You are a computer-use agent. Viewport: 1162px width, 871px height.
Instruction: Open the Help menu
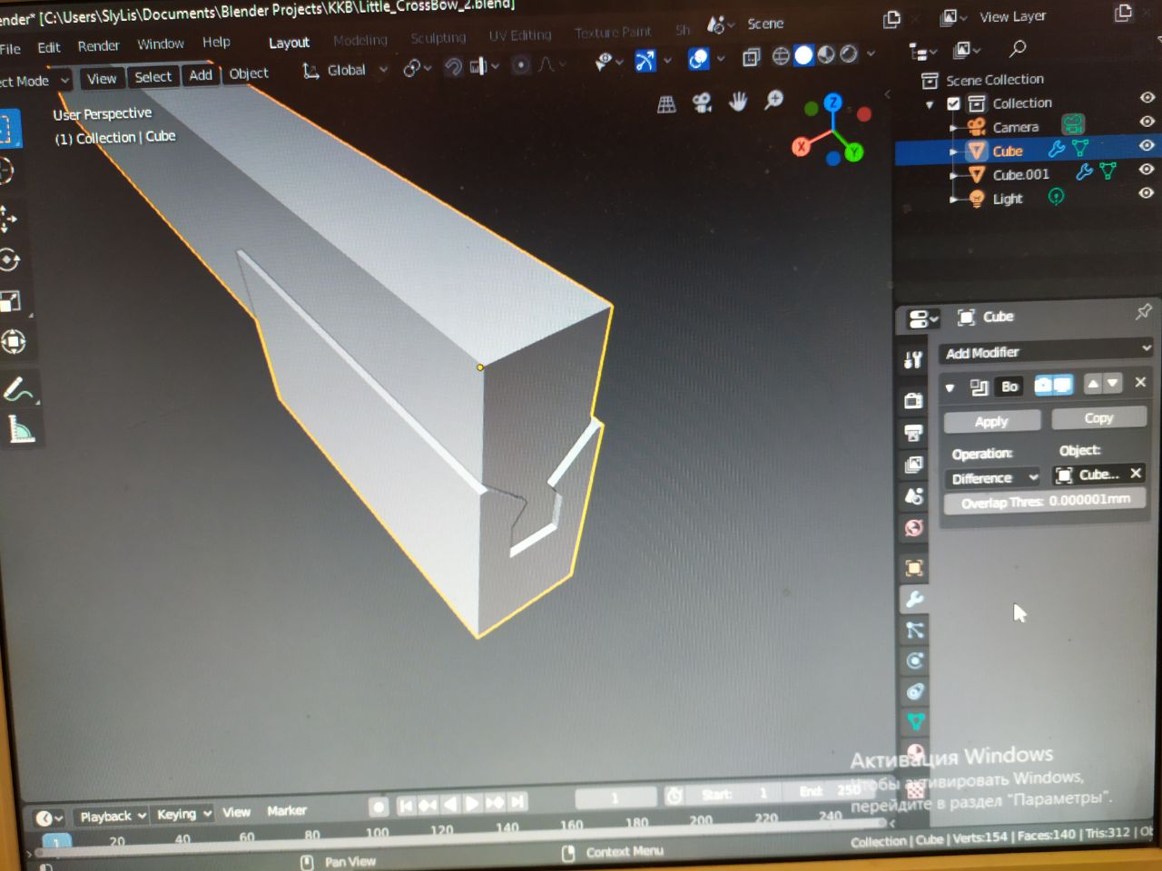tap(216, 42)
